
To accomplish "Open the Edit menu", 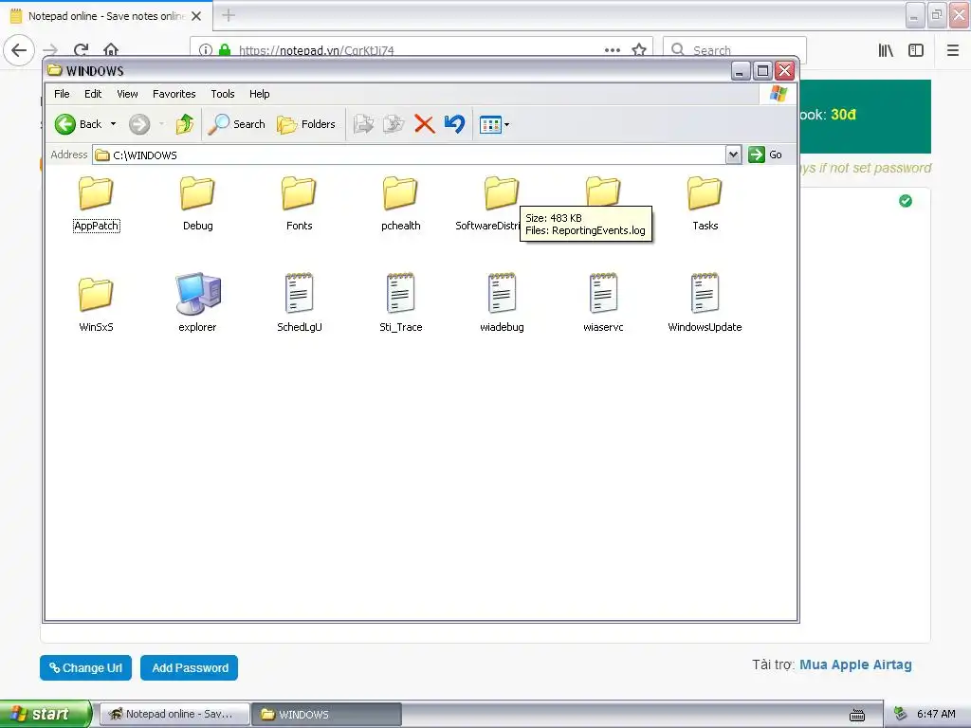I will click(93, 94).
